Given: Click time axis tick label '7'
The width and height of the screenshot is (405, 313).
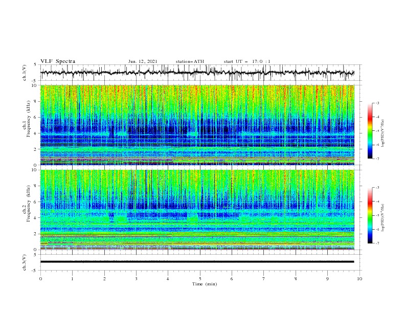Looking at the screenshot, I should [264, 279].
